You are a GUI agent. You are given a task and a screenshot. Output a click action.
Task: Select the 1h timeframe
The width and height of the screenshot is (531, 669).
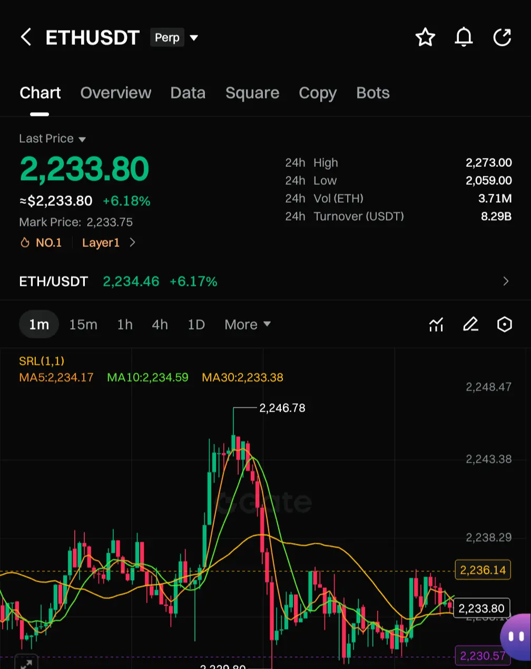[125, 325]
